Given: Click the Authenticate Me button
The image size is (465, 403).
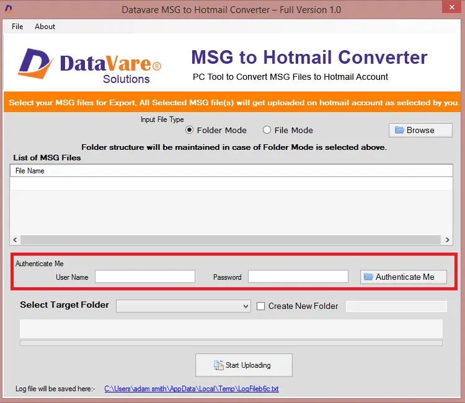Looking at the screenshot, I should click(x=404, y=277).
